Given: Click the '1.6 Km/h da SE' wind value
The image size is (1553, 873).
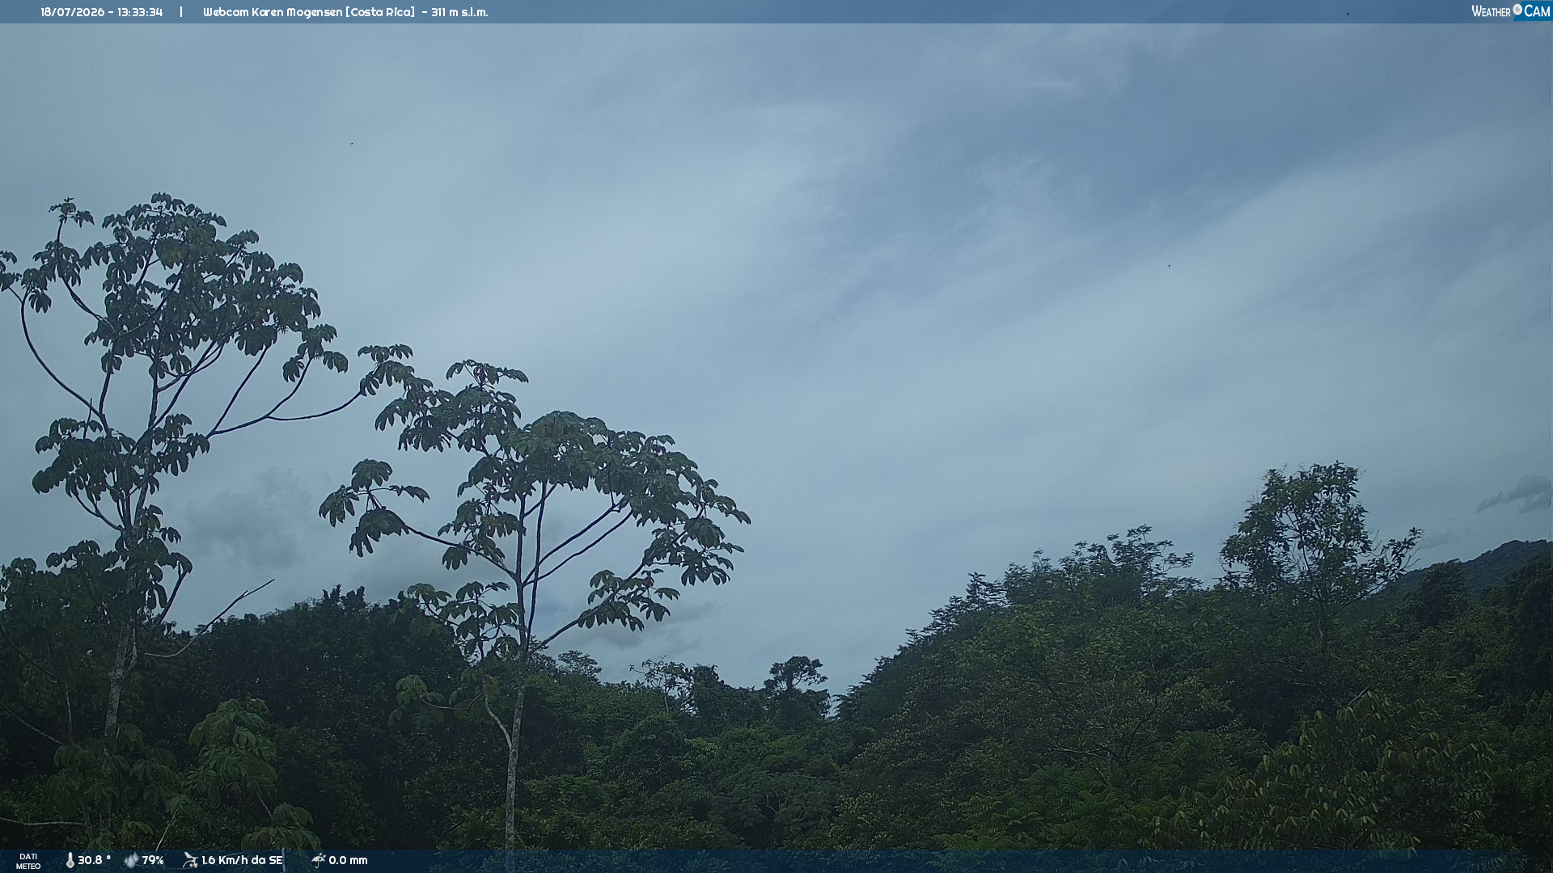Looking at the screenshot, I should point(242,861).
